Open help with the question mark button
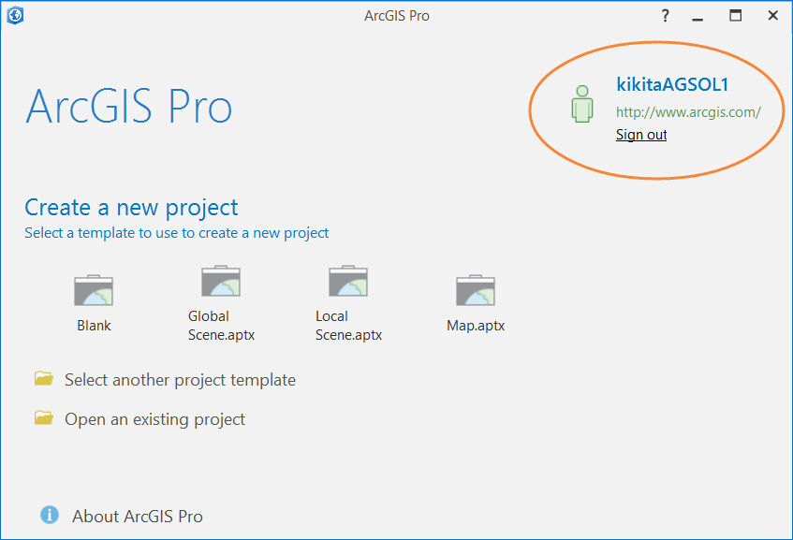Viewport: 793px width, 540px height. click(665, 16)
